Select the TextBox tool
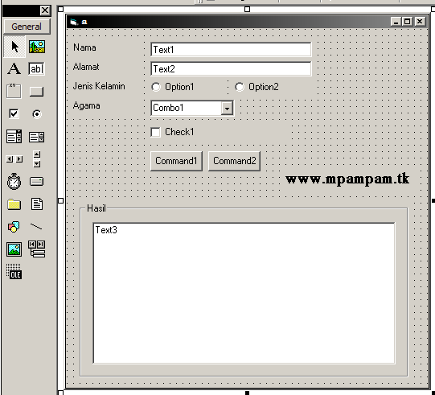The image size is (435, 395). 37,68
